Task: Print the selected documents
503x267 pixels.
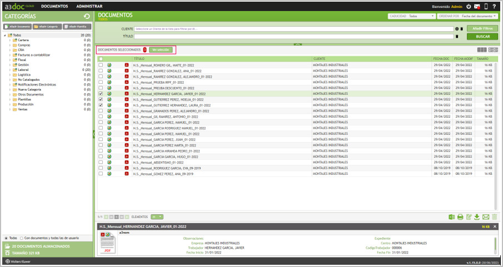Action: (460, 216)
